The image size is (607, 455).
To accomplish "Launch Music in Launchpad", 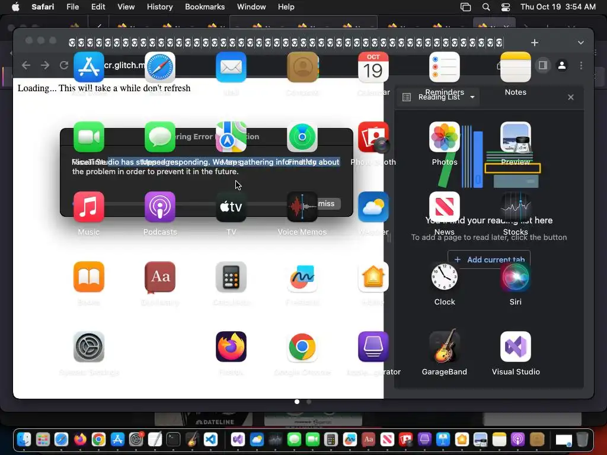I will (89, 207).
